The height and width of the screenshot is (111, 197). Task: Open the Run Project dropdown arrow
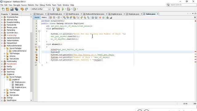[66, 9]
